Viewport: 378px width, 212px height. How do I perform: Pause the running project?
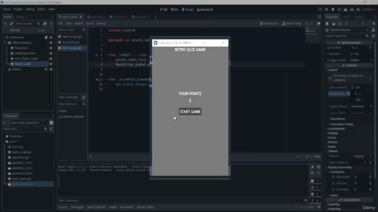(x=327, y=9)
